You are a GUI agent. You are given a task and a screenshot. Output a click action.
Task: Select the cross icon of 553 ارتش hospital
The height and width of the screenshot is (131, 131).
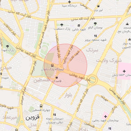(x=124, y=71)
